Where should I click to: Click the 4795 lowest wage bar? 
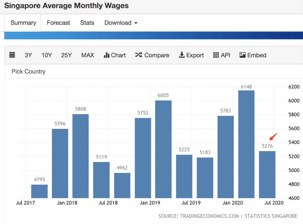tap(39, 191)
